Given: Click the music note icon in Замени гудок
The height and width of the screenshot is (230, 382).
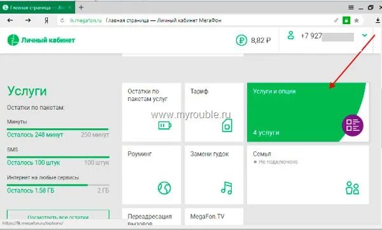Looking at the screenshot, I should pyautogui.click(x=227, y=188).
